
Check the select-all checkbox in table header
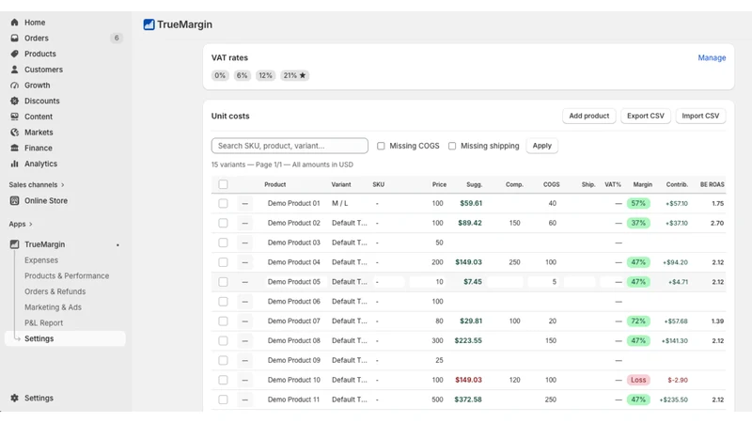pos(223,184)
